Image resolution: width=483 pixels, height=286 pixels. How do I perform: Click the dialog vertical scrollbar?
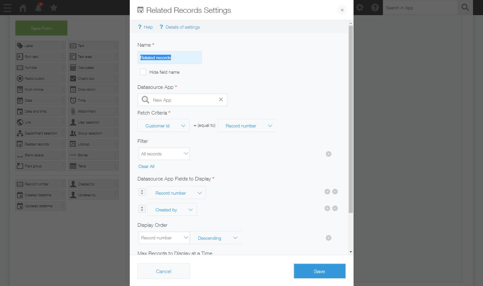tap(351, 119)
